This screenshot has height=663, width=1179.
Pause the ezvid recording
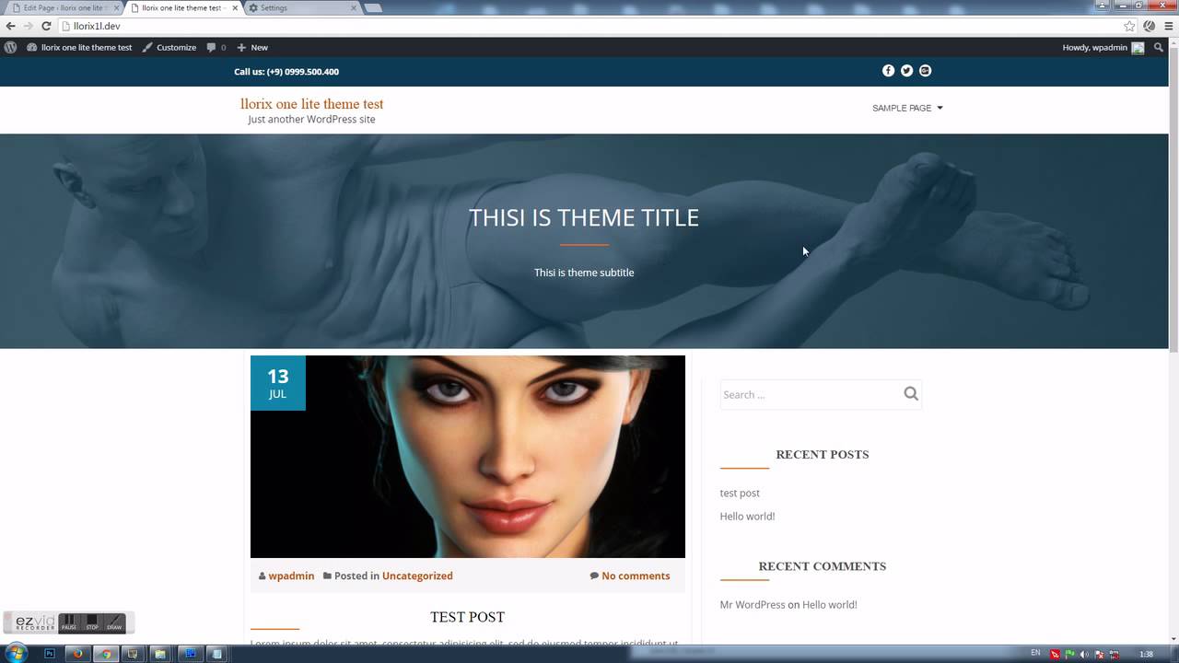(68, 622)
